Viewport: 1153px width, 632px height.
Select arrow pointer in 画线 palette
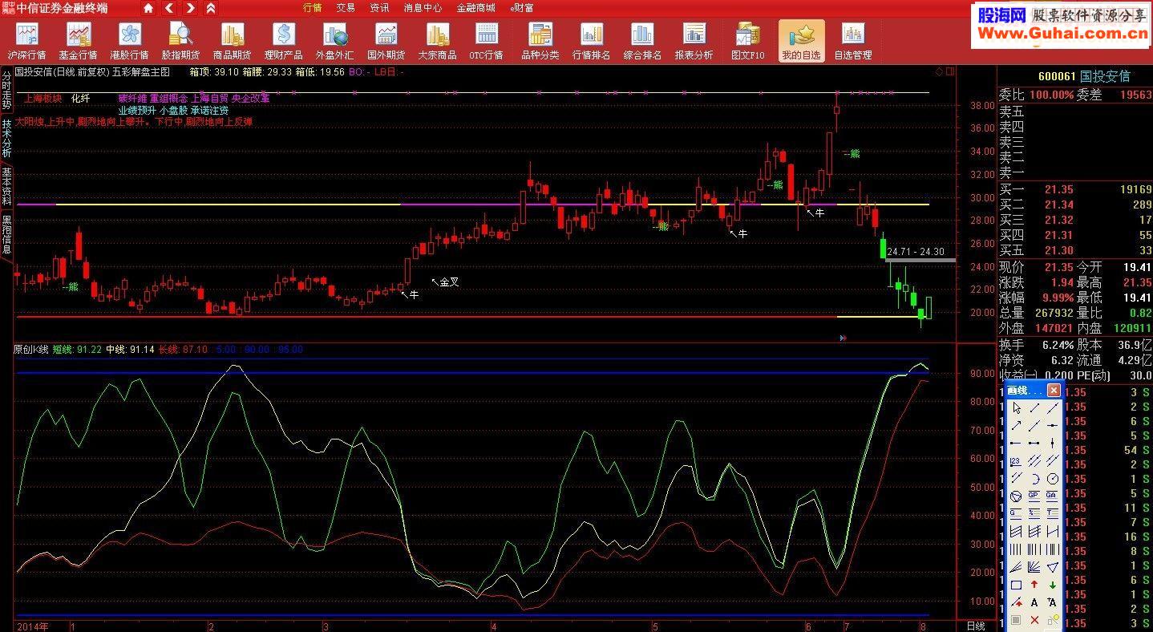[1016, 408]
